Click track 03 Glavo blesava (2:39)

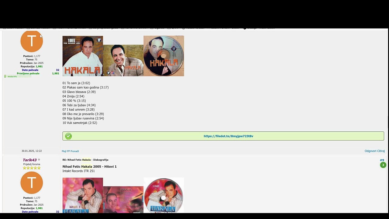click(79, 92)
